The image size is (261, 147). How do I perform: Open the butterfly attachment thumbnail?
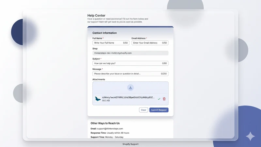(98, 99)
